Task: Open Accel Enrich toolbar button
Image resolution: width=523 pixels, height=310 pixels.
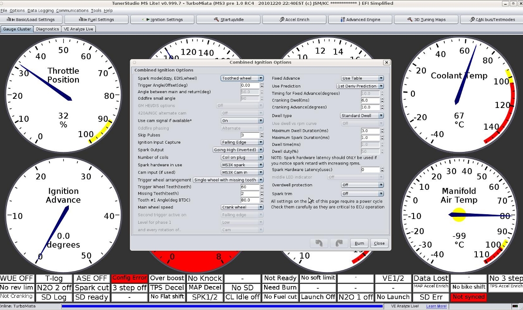Action: click(x=295, y=20)
